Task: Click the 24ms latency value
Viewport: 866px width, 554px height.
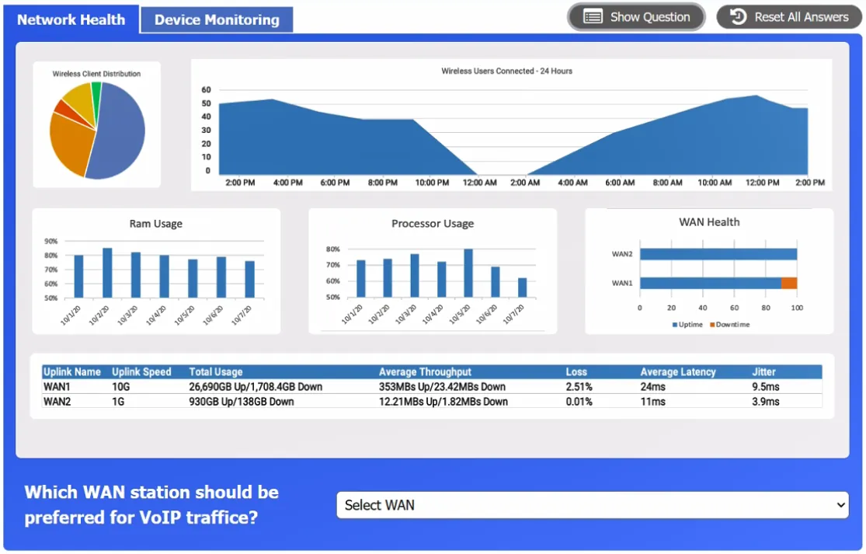Action: [x=653, y=387]
